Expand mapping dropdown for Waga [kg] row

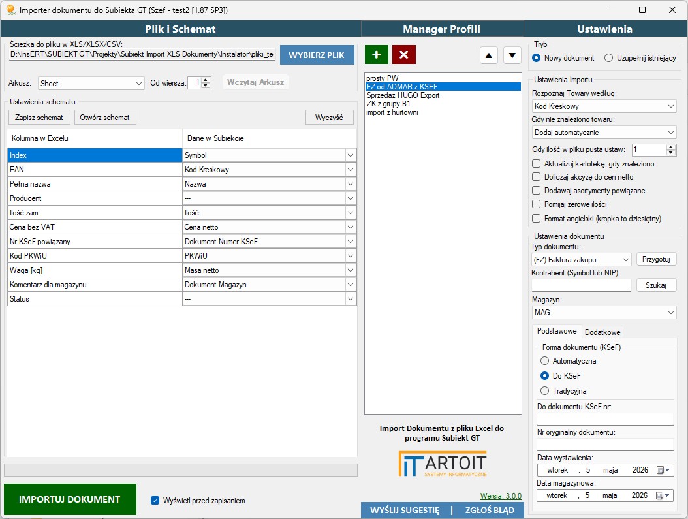(351, 270)
